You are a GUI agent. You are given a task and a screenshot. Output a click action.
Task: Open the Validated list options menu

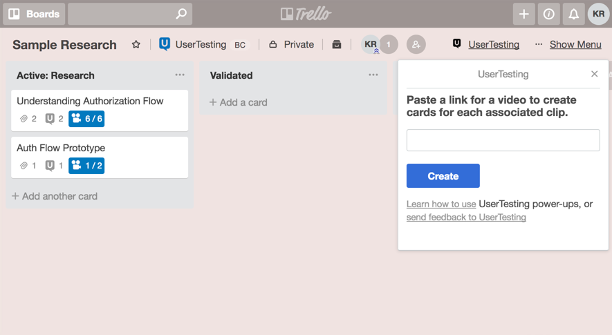click(x=373, y=75)
